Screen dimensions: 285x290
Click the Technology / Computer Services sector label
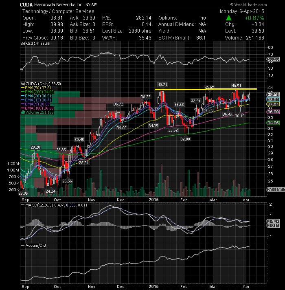pyautogui.click(x=58, y=11)
